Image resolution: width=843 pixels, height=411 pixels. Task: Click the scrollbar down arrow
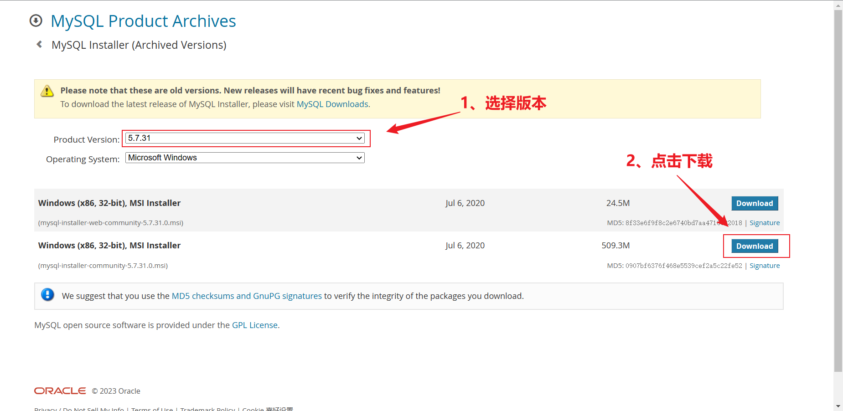coord(838,406)
